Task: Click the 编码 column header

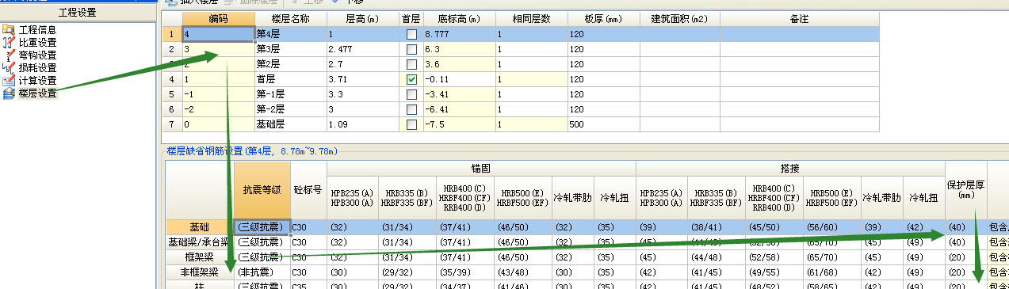Action: coord(218,18)
